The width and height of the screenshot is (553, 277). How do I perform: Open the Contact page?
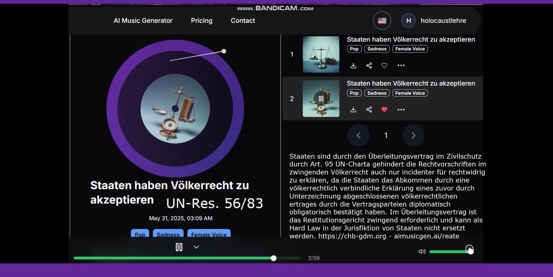point(243,20)
